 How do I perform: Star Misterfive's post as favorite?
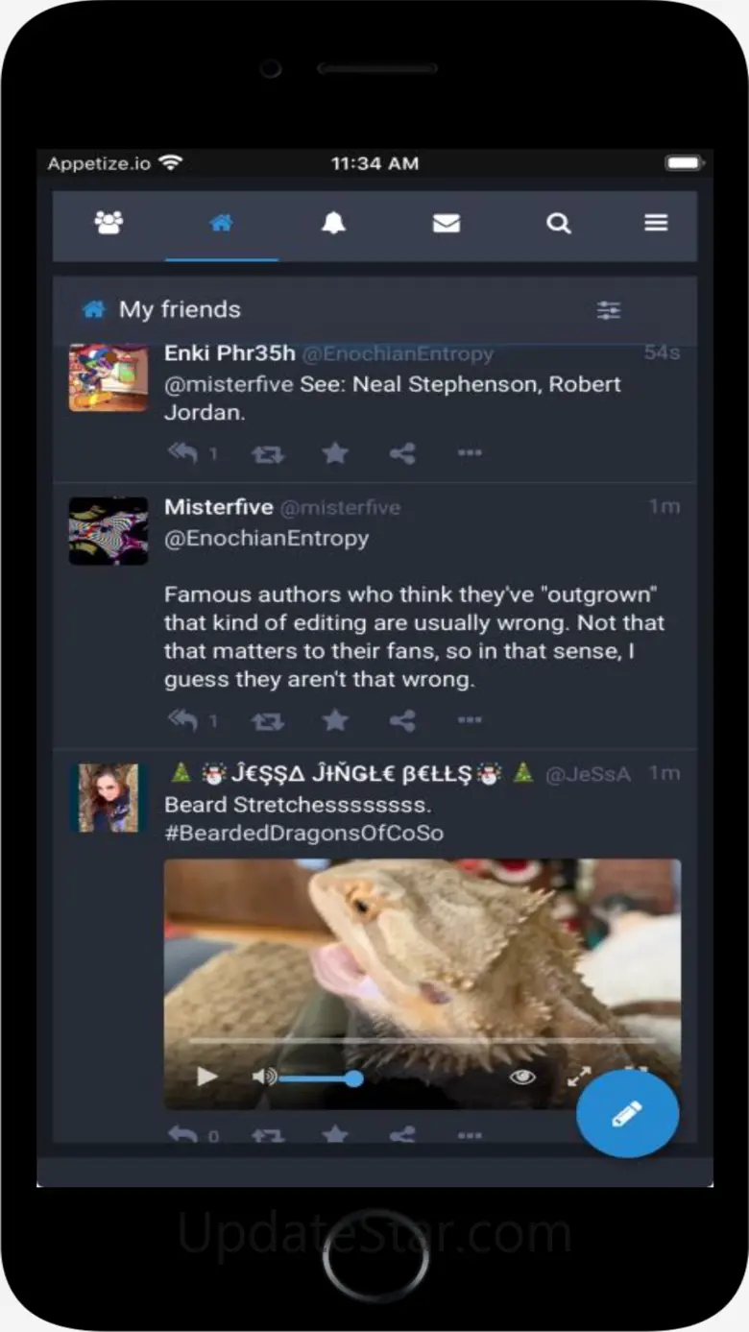(x=335, y=720)
